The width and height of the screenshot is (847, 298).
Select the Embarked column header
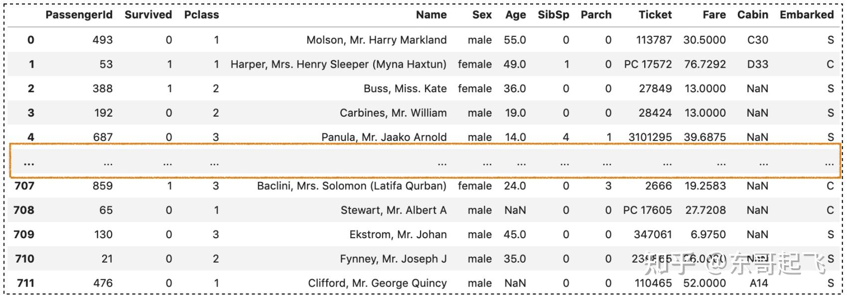[806, 15]
